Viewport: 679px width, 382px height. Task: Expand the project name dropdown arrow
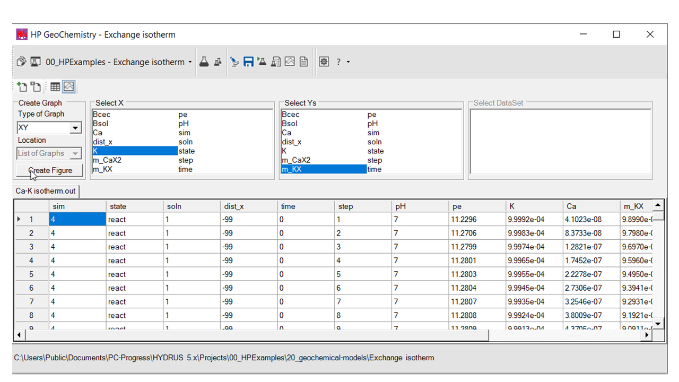pyautogui.click(x=190, y=62)
